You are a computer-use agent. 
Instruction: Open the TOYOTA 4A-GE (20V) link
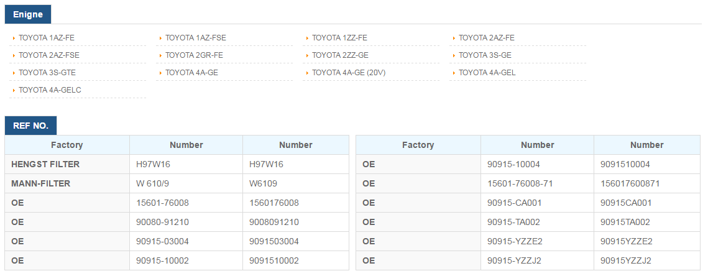pyautogui.click(x=349, y=73)
